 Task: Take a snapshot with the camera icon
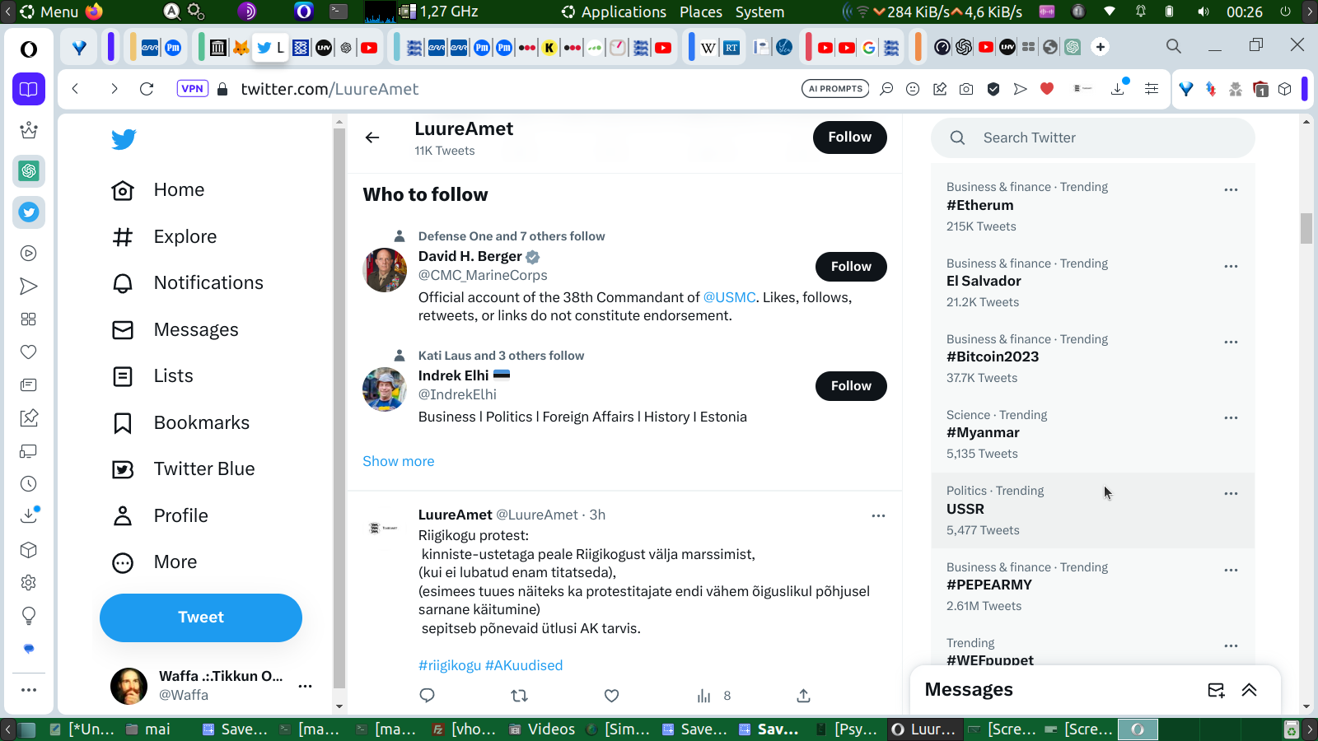coord(966,89)
